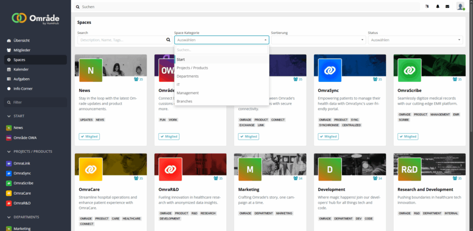Open Übersicht in the sidebar

(36, 40)
